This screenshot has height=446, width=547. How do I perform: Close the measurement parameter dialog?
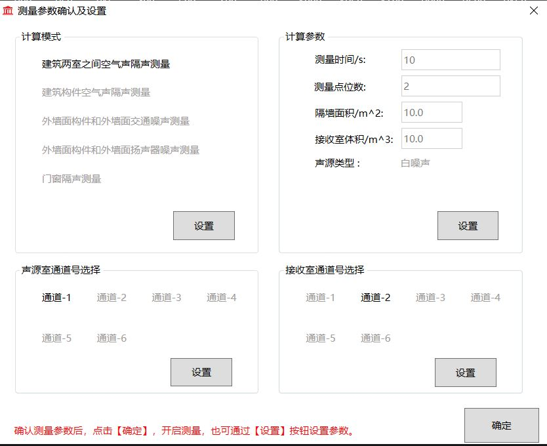[533, 10]
